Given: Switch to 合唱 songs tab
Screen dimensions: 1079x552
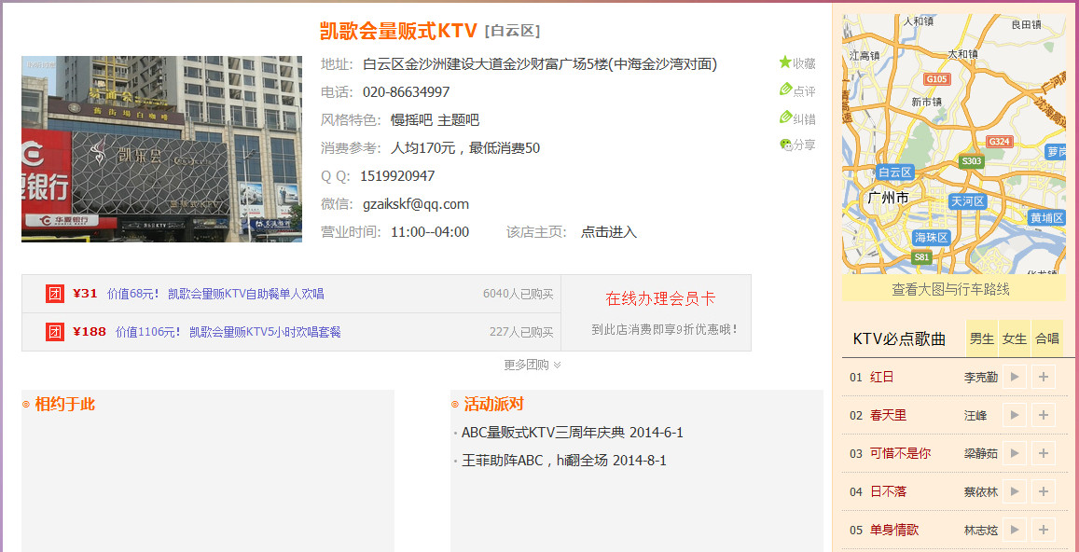Looking at the screenshot, I should pos(1046,338).
